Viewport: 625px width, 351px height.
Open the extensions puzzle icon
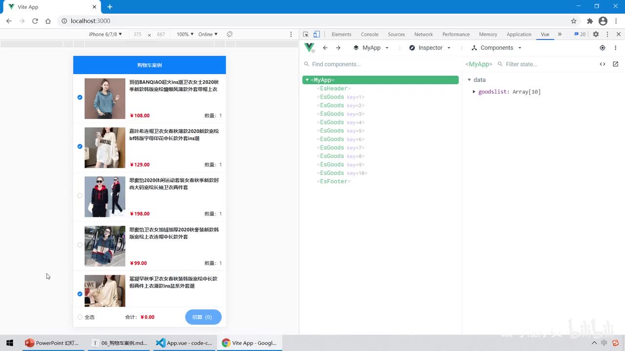click(590, 21)
